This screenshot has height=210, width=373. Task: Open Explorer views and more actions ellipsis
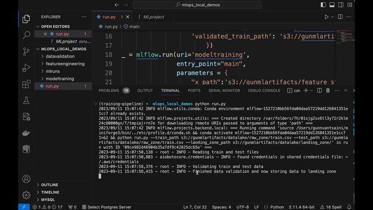pos(84,17)
